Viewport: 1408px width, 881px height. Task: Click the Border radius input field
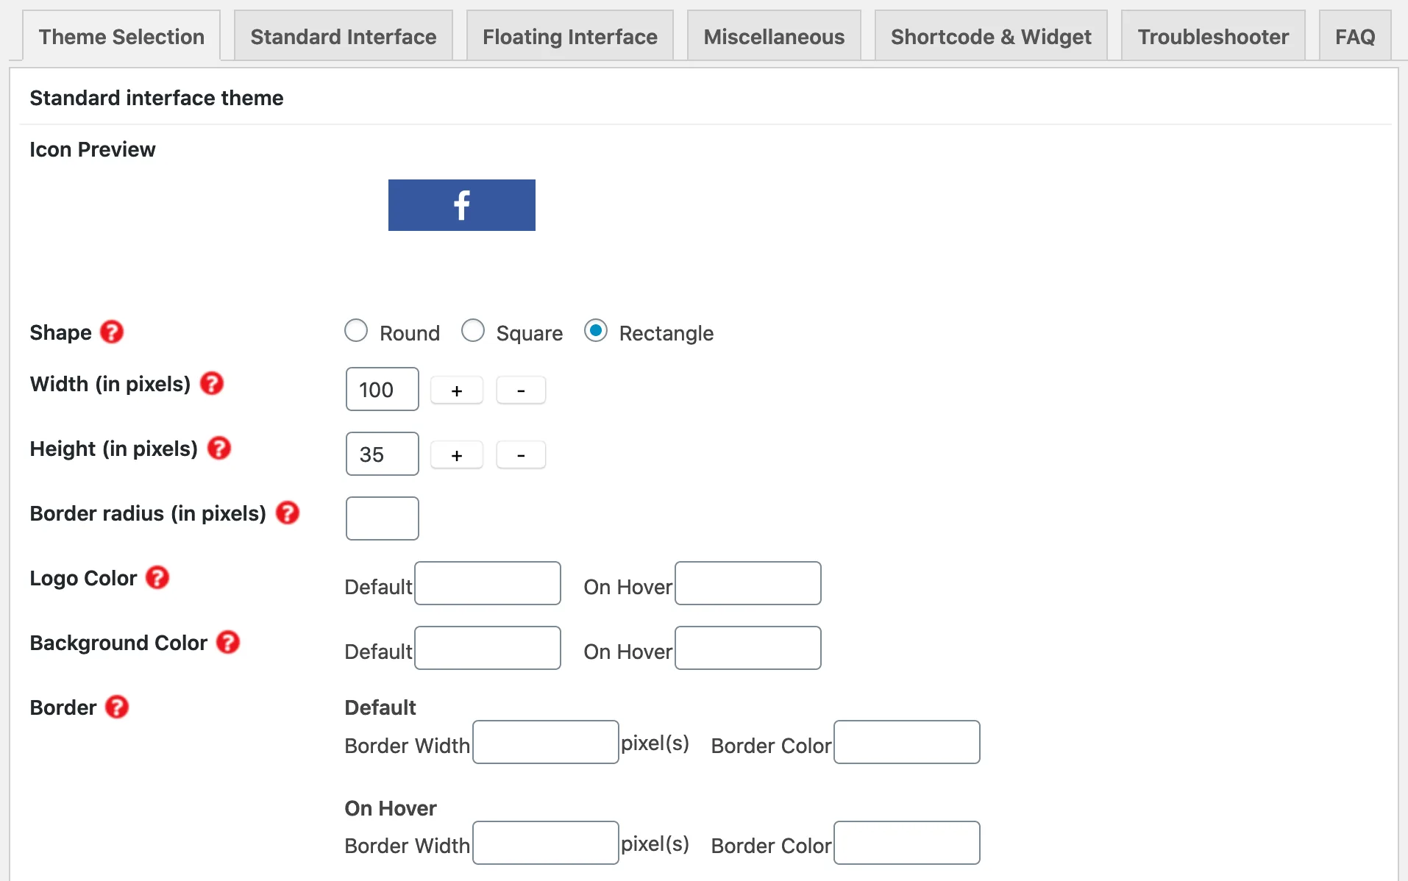(383, 518)
